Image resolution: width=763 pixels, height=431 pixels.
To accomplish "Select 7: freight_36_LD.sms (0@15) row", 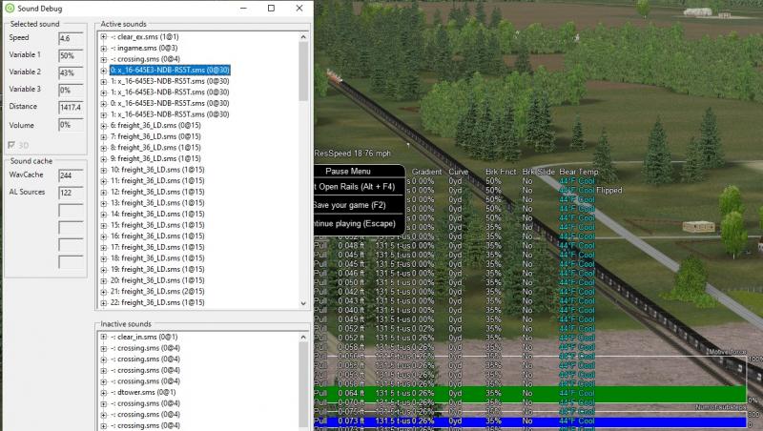I will (x=155, y=136).
